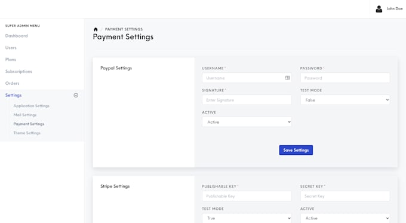
Task: Open Mail Settings submenu link
Action: 25,115
